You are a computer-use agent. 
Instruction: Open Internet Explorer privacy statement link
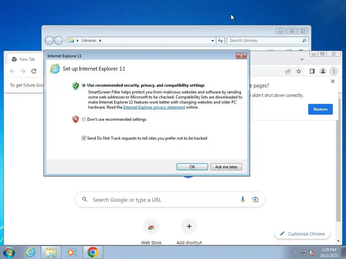click(154, 107)
